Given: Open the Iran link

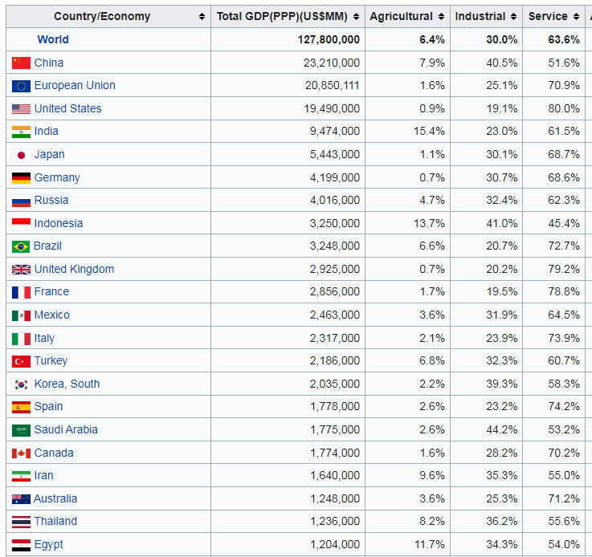Looking at the screenshot, I should pos(44,476).
